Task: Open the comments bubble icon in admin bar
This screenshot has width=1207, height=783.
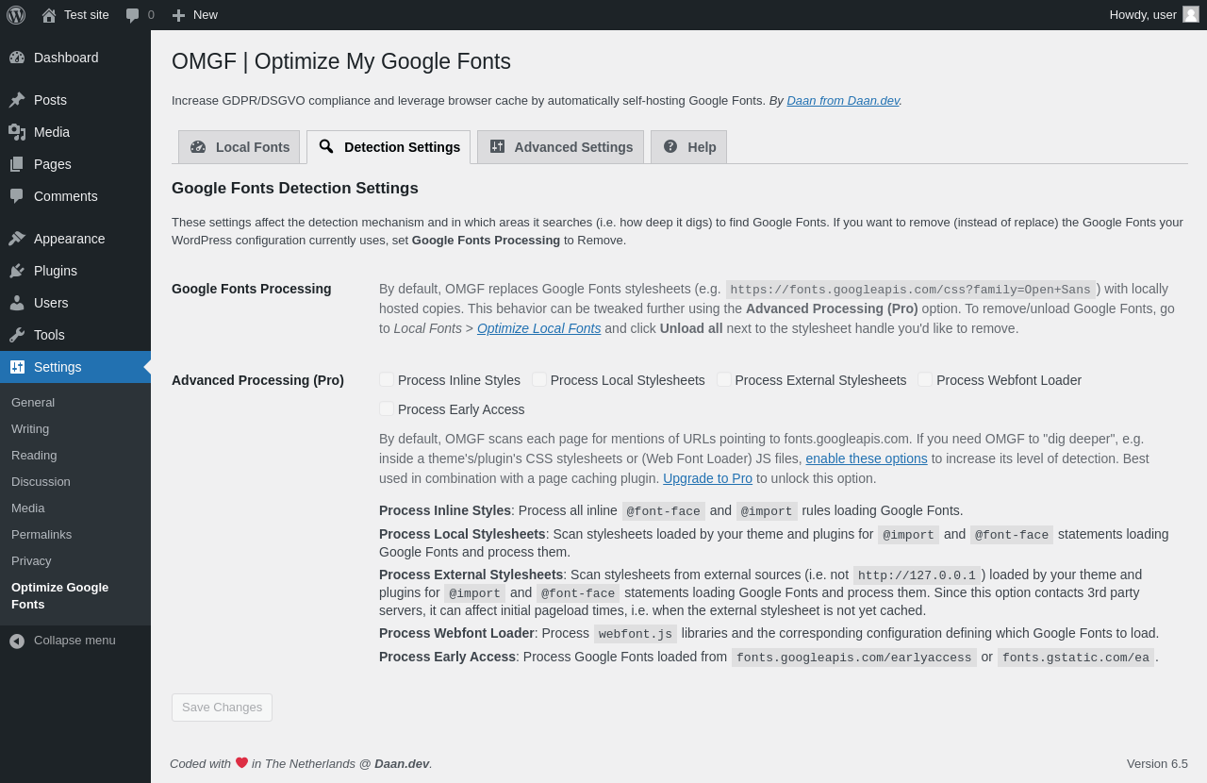Action: (x=133, y=15)
